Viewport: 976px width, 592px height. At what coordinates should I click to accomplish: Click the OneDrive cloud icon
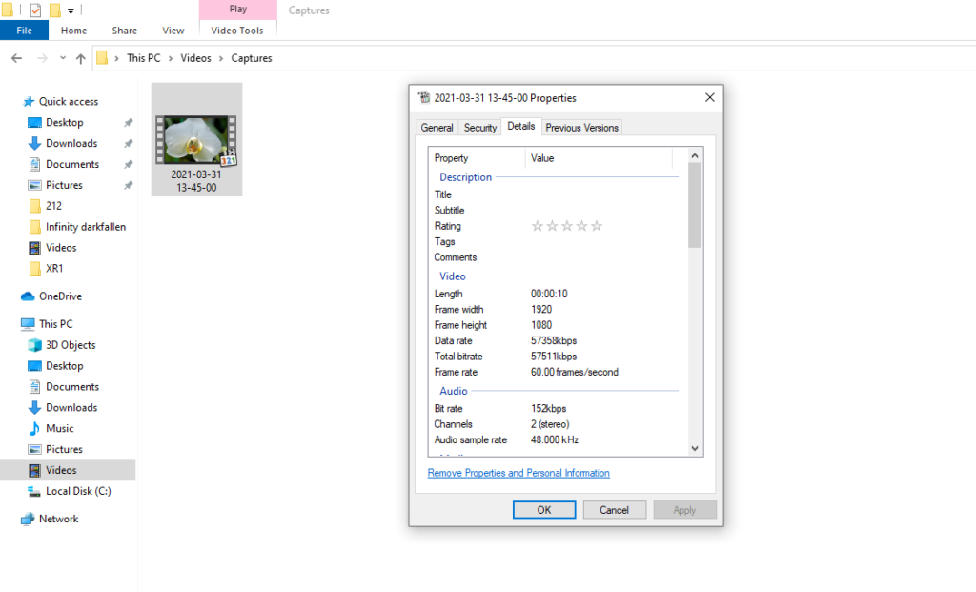(x=28, y=296)
